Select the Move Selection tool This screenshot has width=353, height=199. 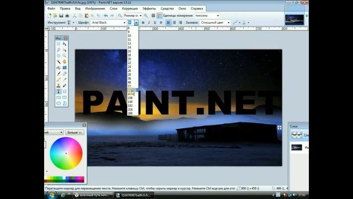pyautogui.click(x=65, y=50)
